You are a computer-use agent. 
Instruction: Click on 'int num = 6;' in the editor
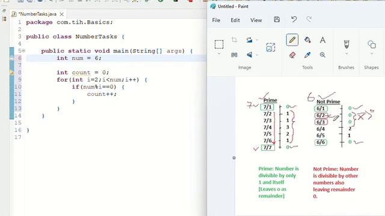(x=79, y=58)
